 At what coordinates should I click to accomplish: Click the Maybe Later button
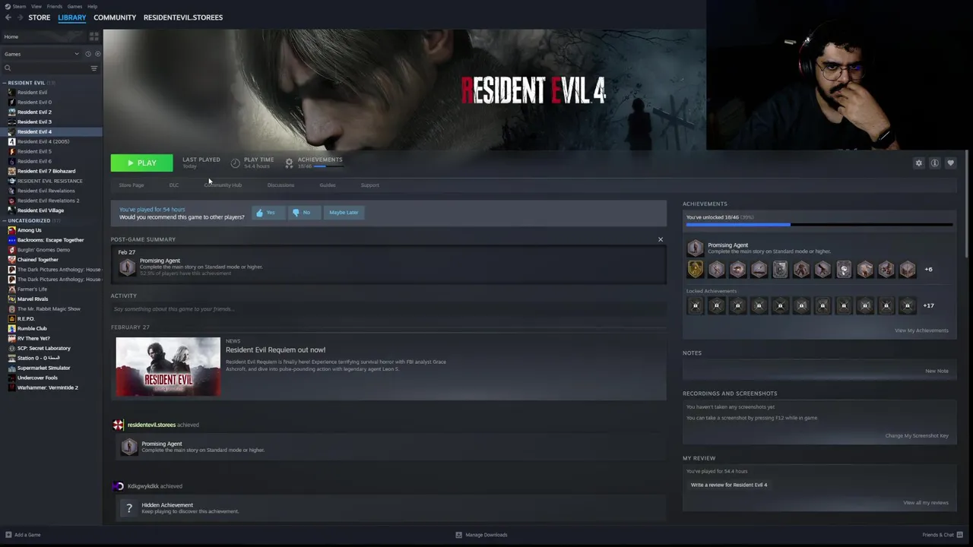click(x=344, y=213)
